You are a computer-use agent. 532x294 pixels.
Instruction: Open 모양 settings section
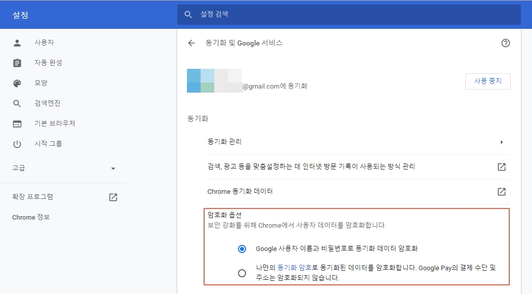(41, 83)
